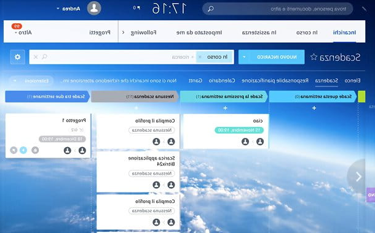Click the round arrow button to scroll columns
The height and width of the screenshot is (233, 375).
pos(357,177)
